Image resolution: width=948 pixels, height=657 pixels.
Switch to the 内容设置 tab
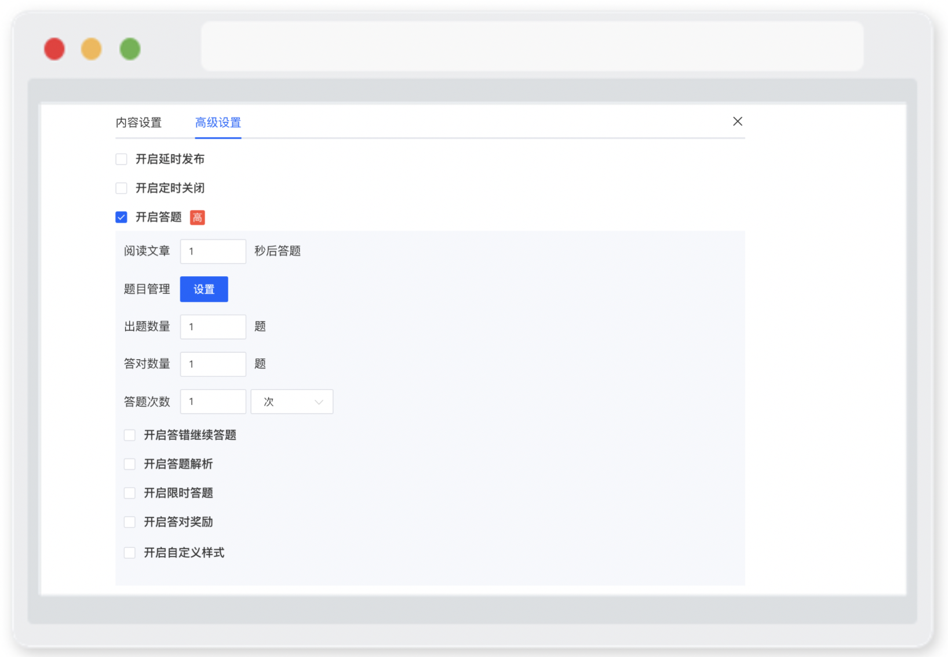click(138, 122)
